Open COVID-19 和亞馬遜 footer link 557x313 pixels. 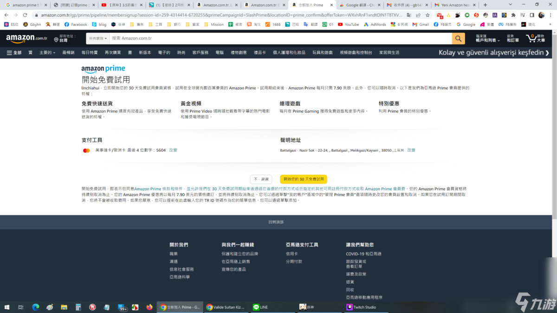tap(363, 254)
